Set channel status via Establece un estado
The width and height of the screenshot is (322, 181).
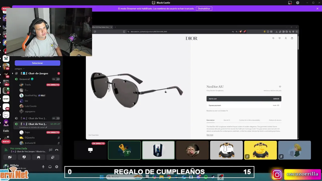(x=33, y=127)
